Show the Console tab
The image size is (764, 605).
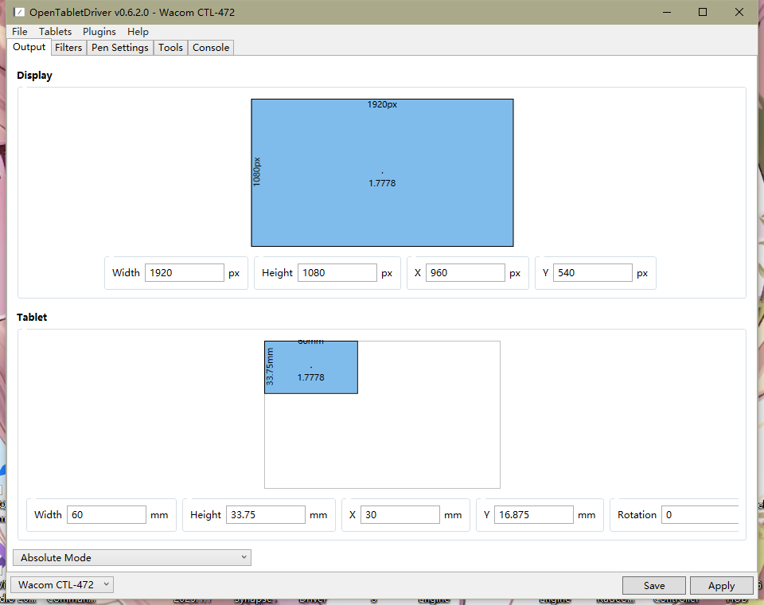[x=211, y=48]
